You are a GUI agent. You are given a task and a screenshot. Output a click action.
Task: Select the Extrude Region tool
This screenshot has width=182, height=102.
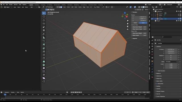point(44,45)
